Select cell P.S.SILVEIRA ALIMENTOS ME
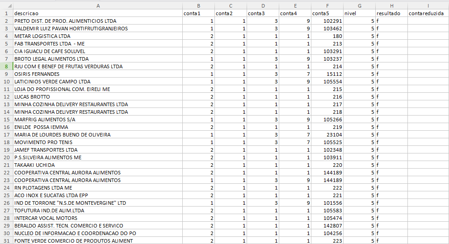The image size is (449, 244). pyautogui.click(x=98, y=157)
